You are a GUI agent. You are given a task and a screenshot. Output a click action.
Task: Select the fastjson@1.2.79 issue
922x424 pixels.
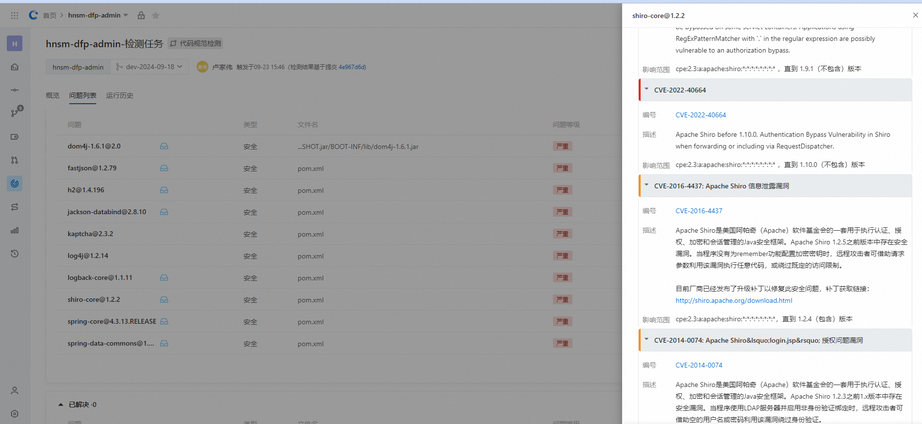92,168
